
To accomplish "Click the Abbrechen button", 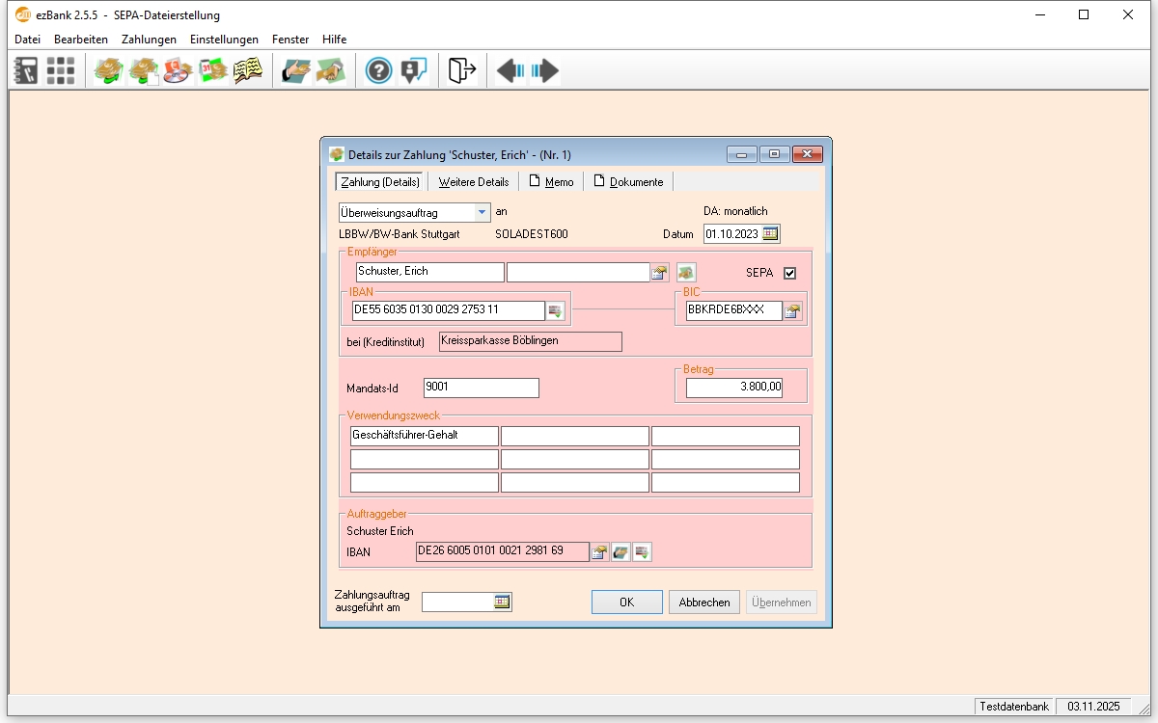I will [x=704, y=602].
